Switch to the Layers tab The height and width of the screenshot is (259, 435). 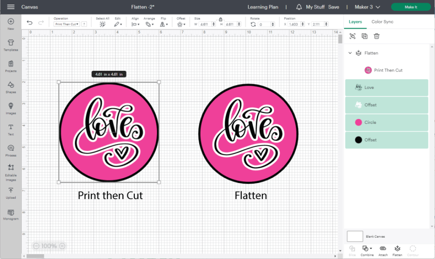point(355,22)
